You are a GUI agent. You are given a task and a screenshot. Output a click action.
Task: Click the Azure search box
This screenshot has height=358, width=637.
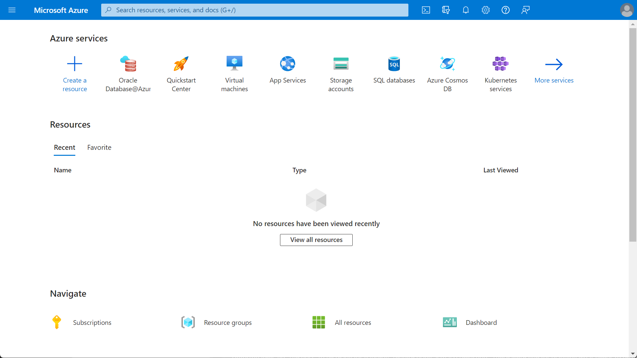[x=255, y=10]
